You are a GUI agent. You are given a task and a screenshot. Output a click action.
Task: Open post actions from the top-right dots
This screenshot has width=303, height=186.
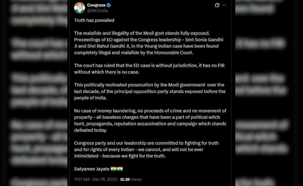click(x=224, y=5)
